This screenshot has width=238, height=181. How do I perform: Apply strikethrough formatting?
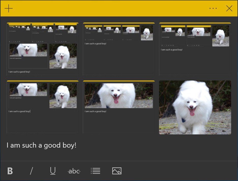coord(74,171)
